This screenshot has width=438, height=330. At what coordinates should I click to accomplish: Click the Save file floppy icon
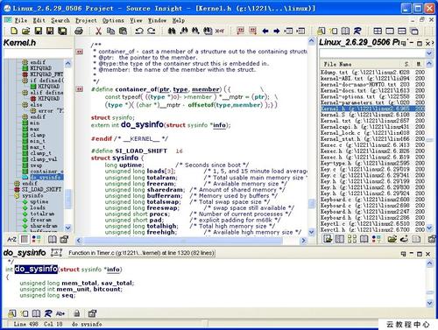point(39,31)
